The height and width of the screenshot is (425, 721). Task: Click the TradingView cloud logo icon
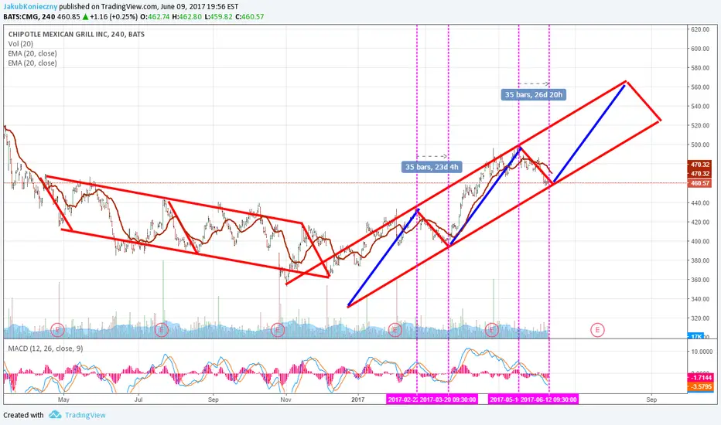[55, 414]
